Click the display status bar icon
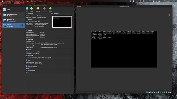Screen dimensions: 177x99 pos(158,92)
